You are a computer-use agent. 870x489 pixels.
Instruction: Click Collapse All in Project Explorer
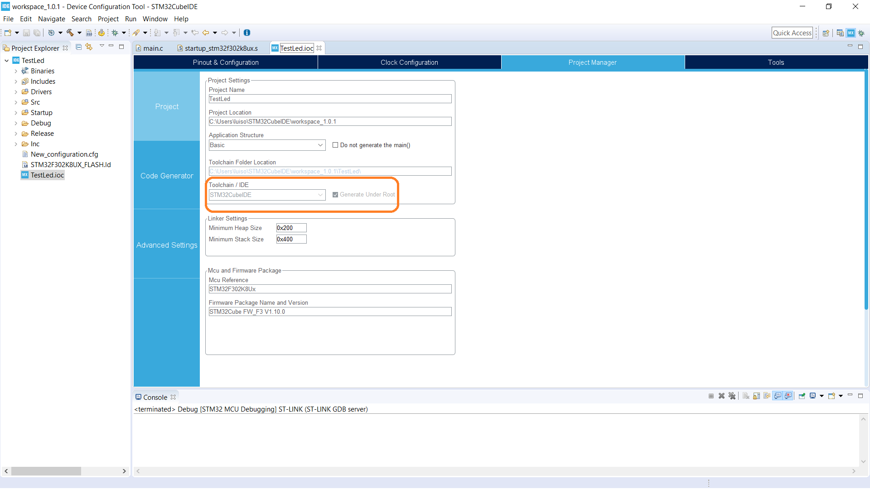78,47
